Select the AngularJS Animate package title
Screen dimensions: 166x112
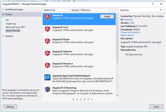[x=62, y=51]
